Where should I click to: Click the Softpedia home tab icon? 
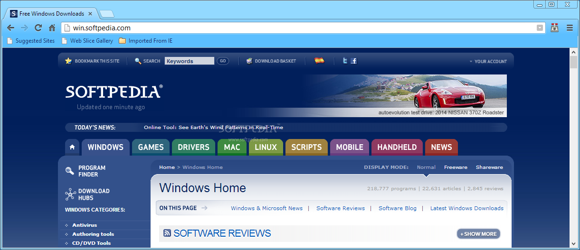click(72, 147)
